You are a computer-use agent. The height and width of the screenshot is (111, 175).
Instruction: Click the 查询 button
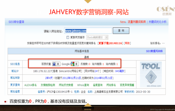click(121, 31)
